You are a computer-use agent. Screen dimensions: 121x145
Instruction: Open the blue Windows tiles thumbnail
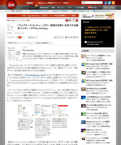(83, 98)
